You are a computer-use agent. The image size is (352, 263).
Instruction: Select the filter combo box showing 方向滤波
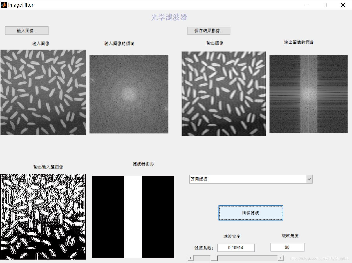tap(233, 179)
